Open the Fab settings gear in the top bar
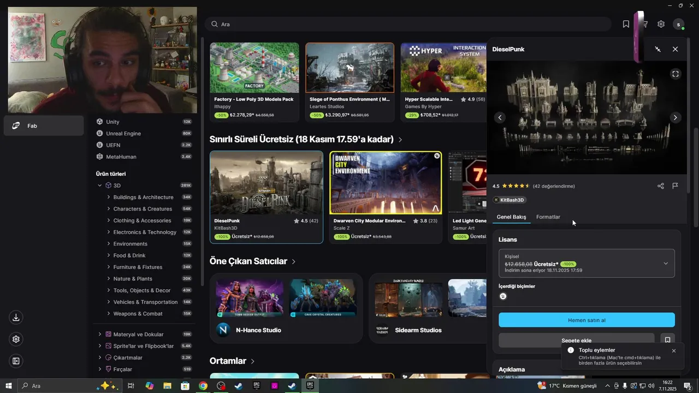 point(661,24)
